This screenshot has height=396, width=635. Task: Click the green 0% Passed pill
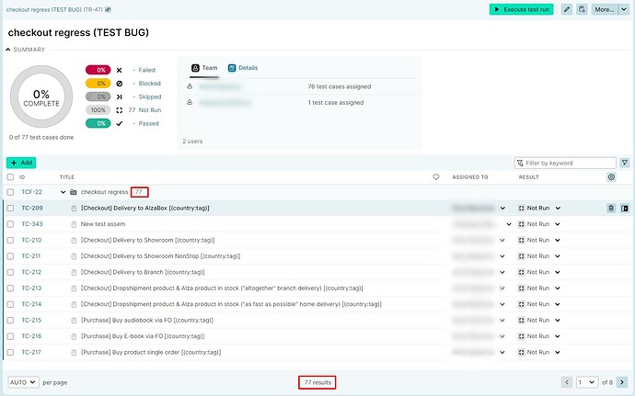98,123
